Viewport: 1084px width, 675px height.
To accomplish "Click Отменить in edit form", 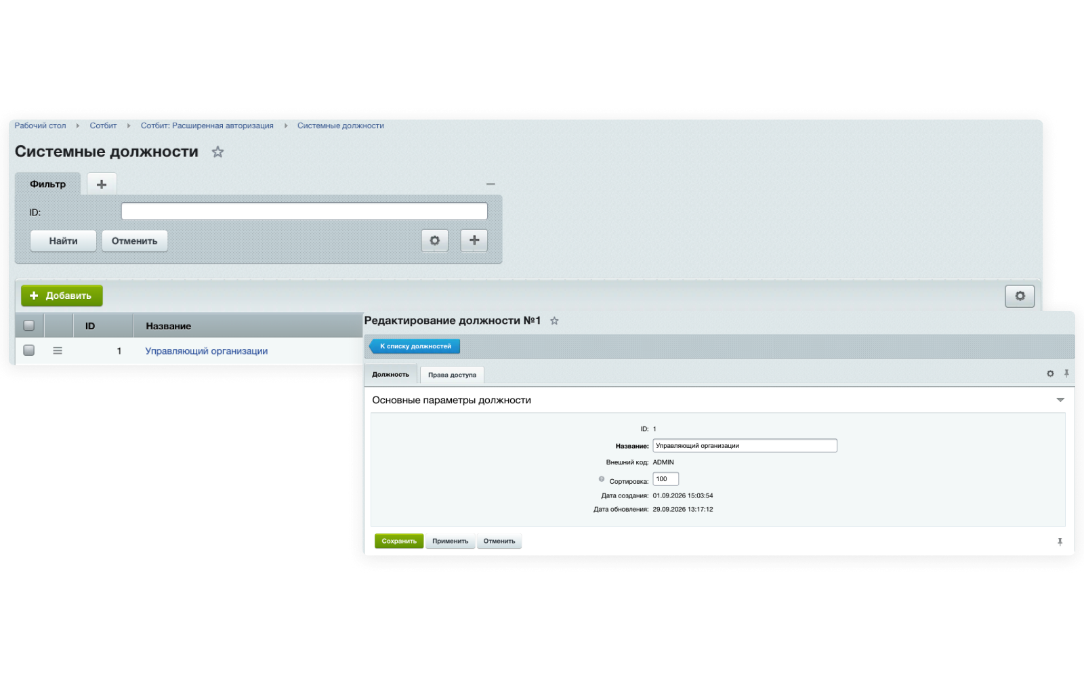I will coord(499,541).
